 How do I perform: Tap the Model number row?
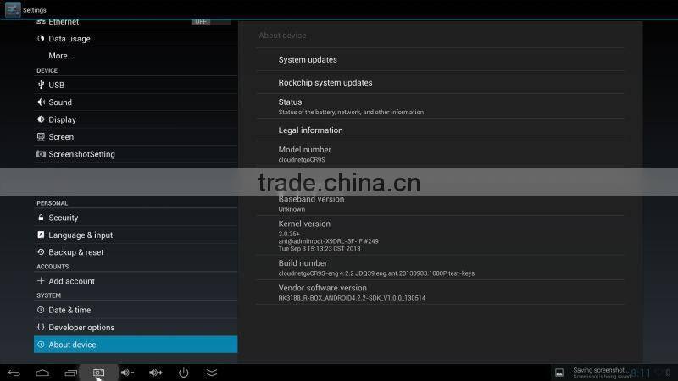coord(440,154)
